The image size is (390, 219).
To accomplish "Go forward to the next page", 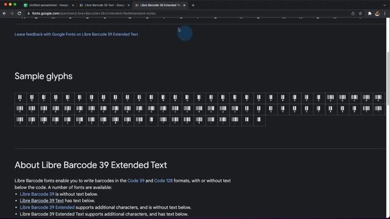I will pyautogui.click(x=12, y=13).
